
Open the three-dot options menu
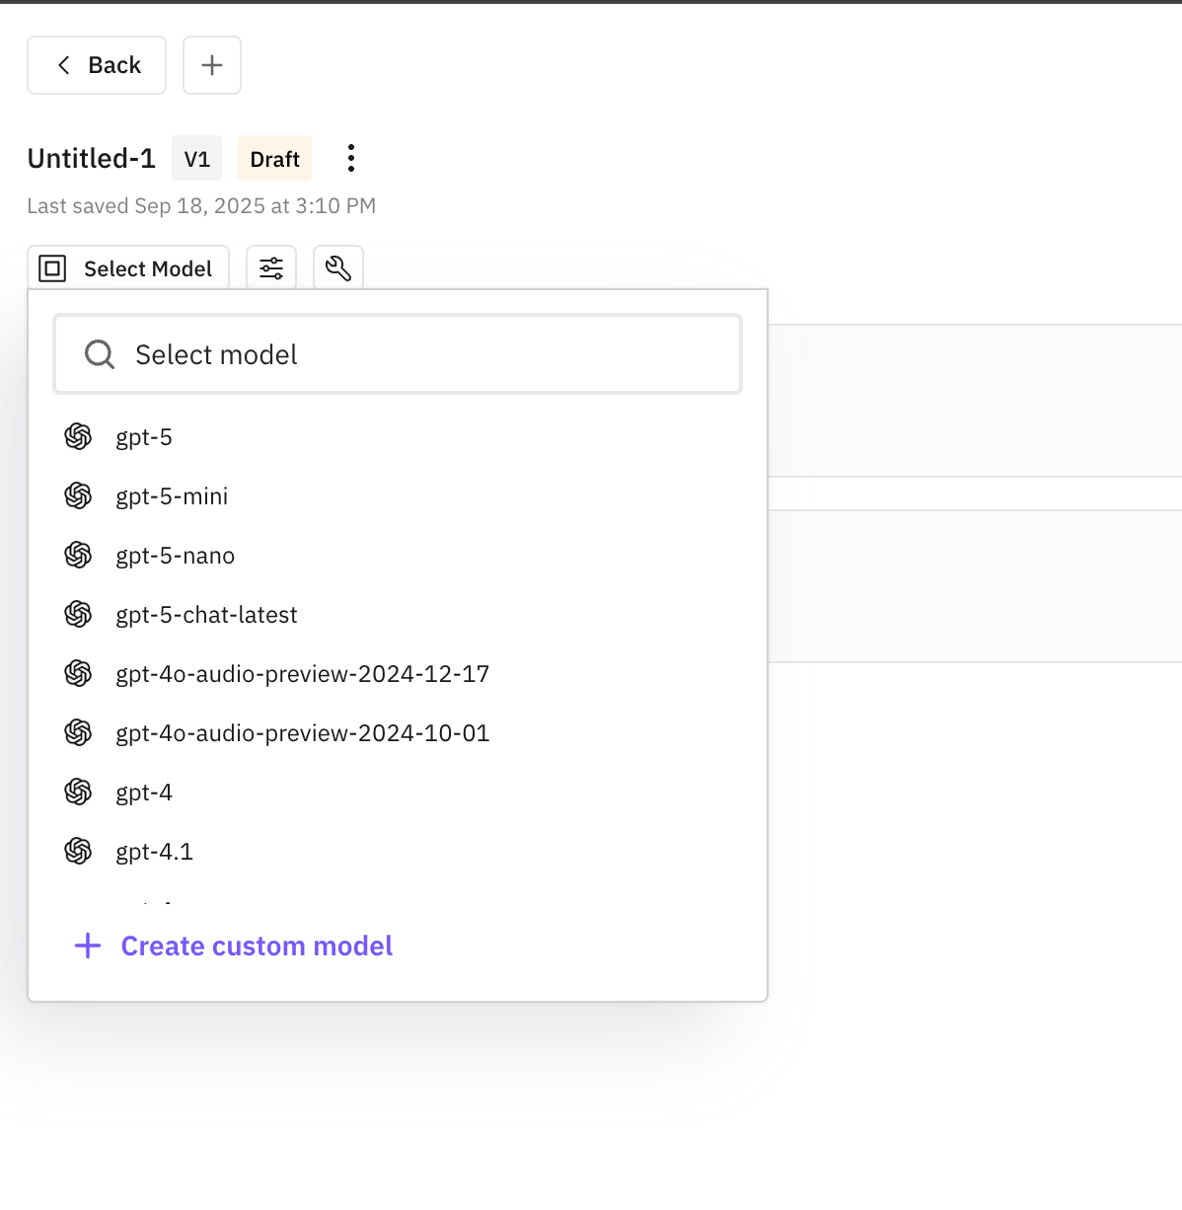[351, 158]
